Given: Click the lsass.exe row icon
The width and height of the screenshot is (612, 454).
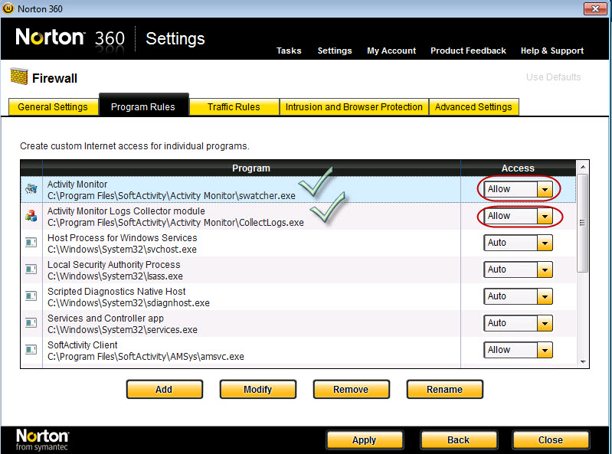Looking at the screenshot, I should pos(31,269).
